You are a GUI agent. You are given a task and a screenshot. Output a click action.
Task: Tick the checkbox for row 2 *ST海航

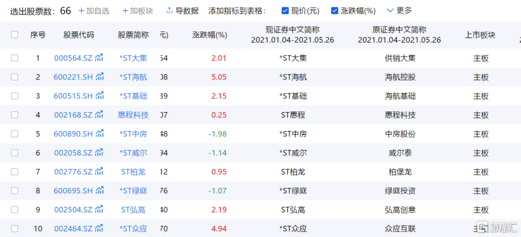(x=15, y=77)
